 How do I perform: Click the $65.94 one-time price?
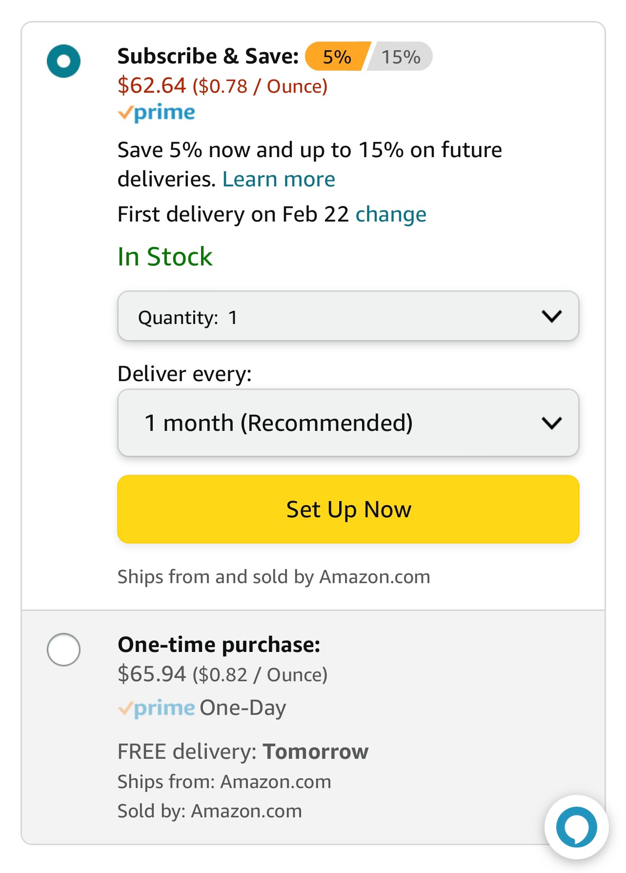coord(152,674)
